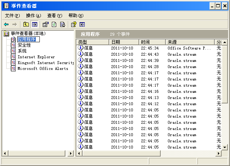Select the 安全性 log in the tree
Viewport: 230px width, 166px height.
pyautogui.click(x=24, y=45)
